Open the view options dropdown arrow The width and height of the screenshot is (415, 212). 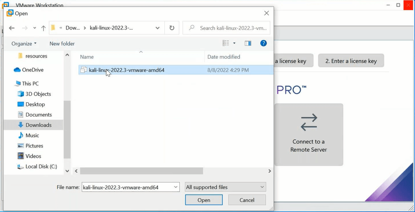click(234, 43)
